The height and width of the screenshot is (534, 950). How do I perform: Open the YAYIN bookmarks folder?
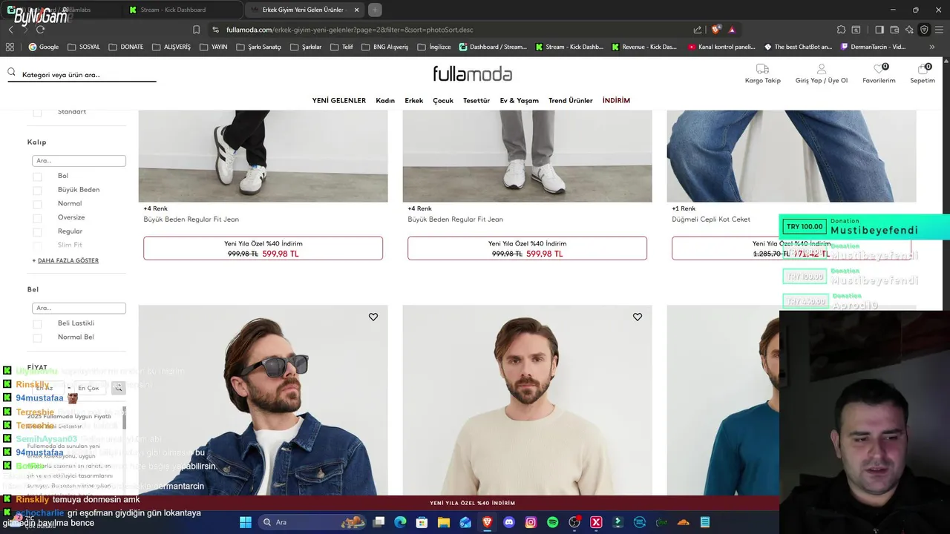coord(213,47)
